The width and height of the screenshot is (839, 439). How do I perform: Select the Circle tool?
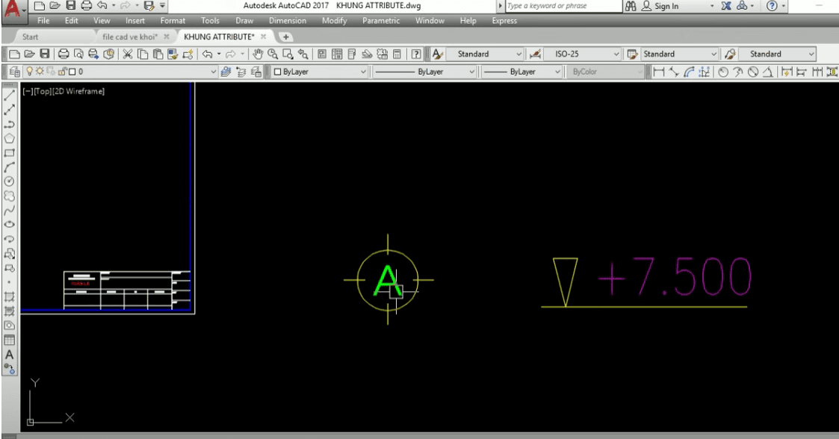coord(9,181)
